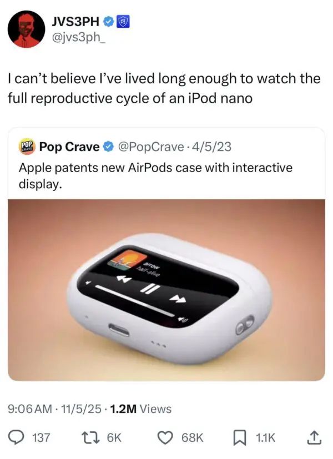Click Pop Crave's verified checkmark badge
This screenshot has width=333, height=459.
pyautogui.click(x=109, y=147)
